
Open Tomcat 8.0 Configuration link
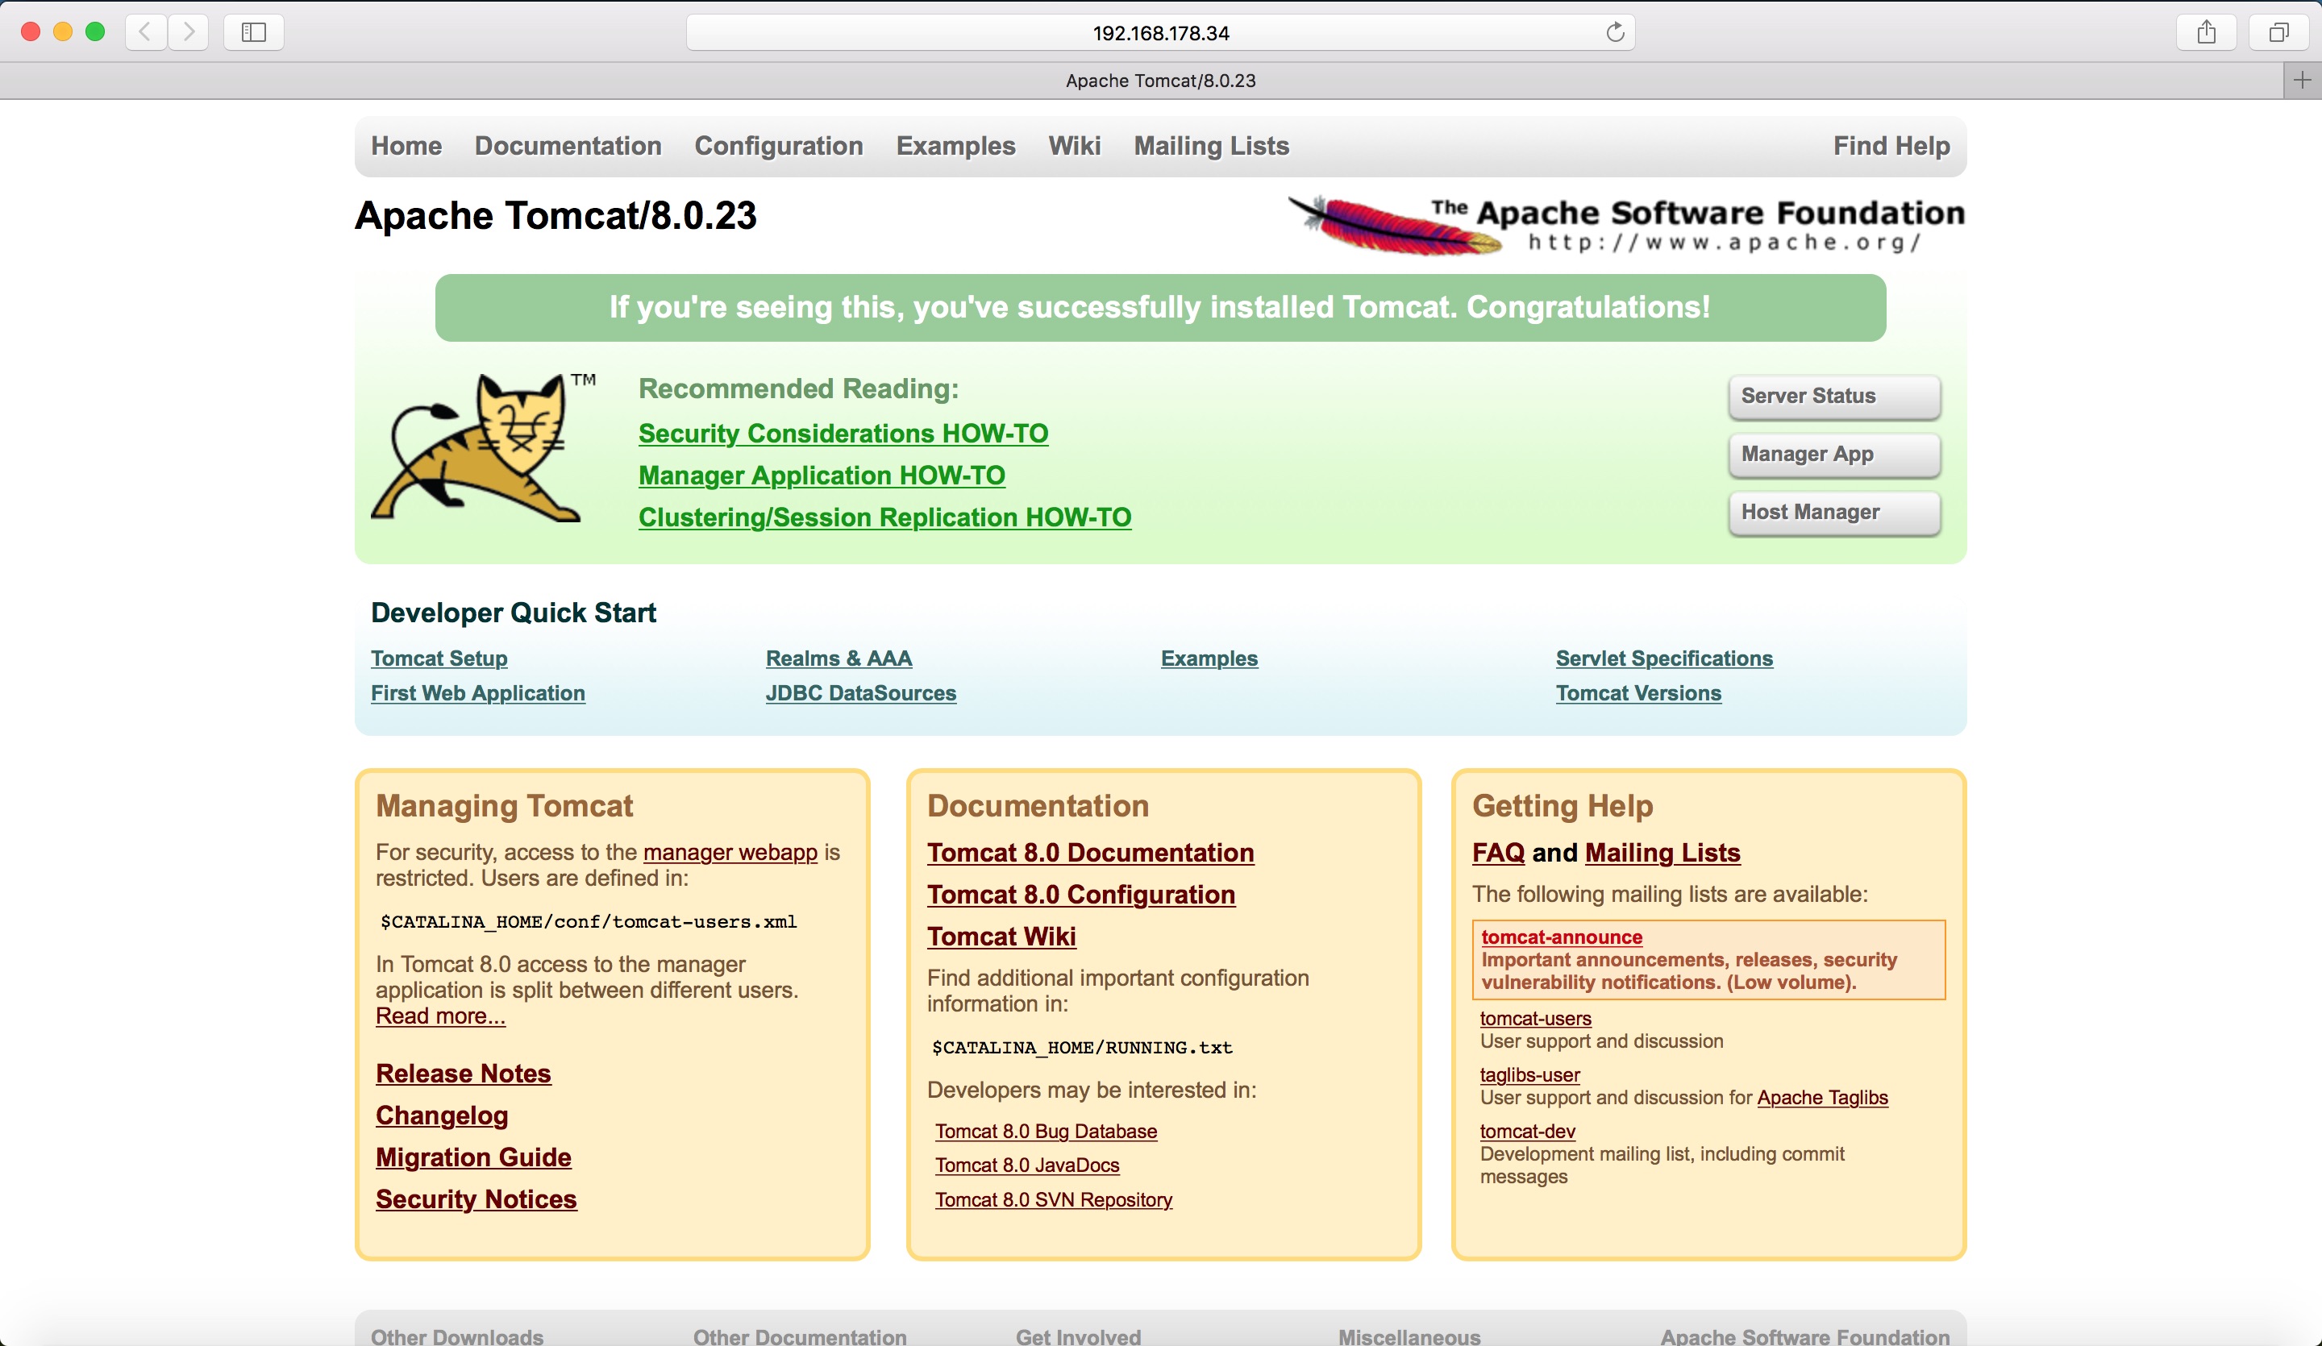(x=1081, y=895)
